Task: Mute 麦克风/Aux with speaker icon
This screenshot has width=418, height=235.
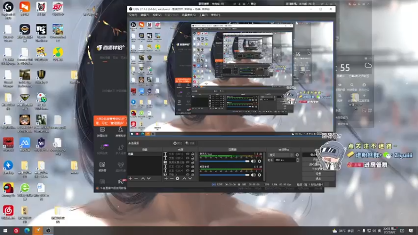Action: pyautogui.click(x=253, y=161)
